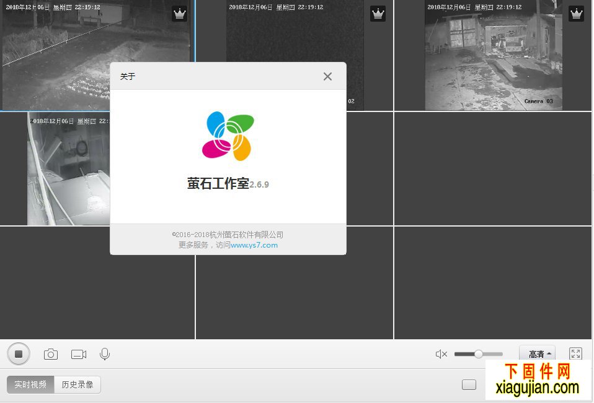Switch to the 历史录像 tab
This screenshot has width=594, height=403.
coord(78,384)
